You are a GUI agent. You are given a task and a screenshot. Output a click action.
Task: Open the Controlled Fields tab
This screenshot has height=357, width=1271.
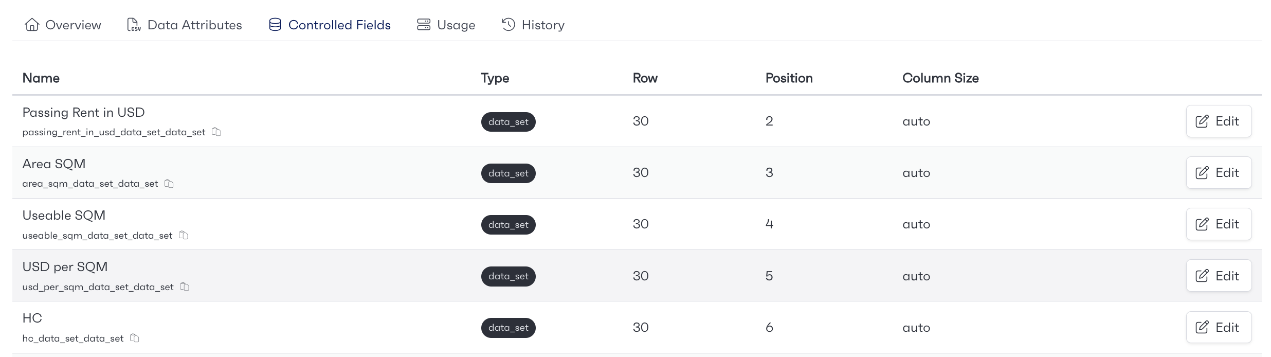[330, 25]
